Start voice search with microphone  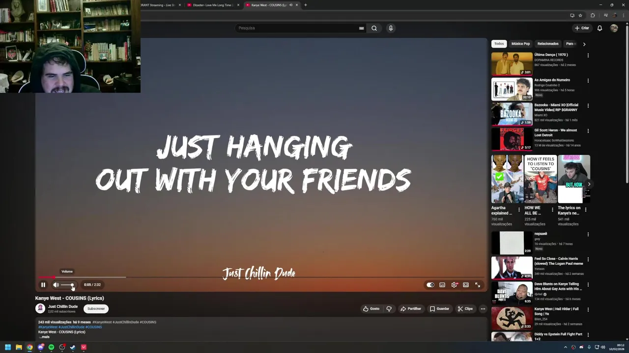[391, 28]
